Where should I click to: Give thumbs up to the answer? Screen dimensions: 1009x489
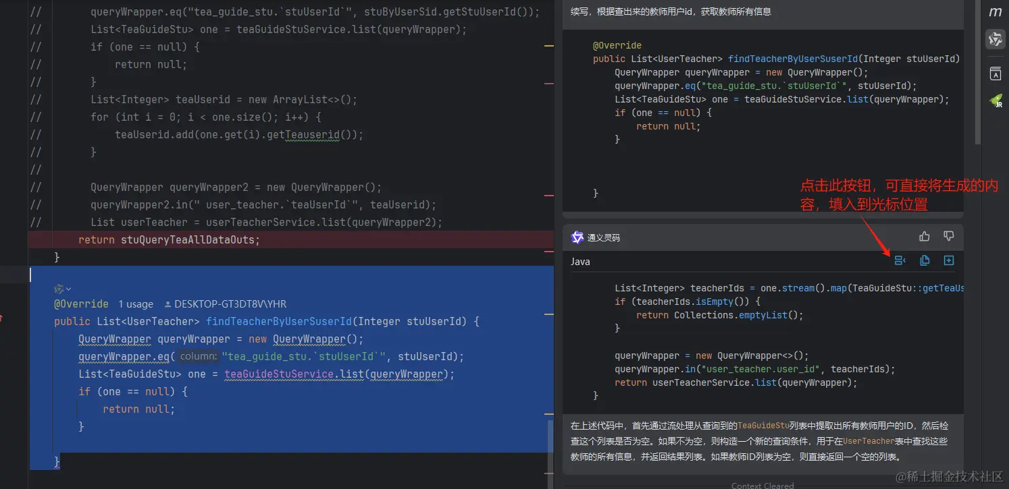click(925, 236)
